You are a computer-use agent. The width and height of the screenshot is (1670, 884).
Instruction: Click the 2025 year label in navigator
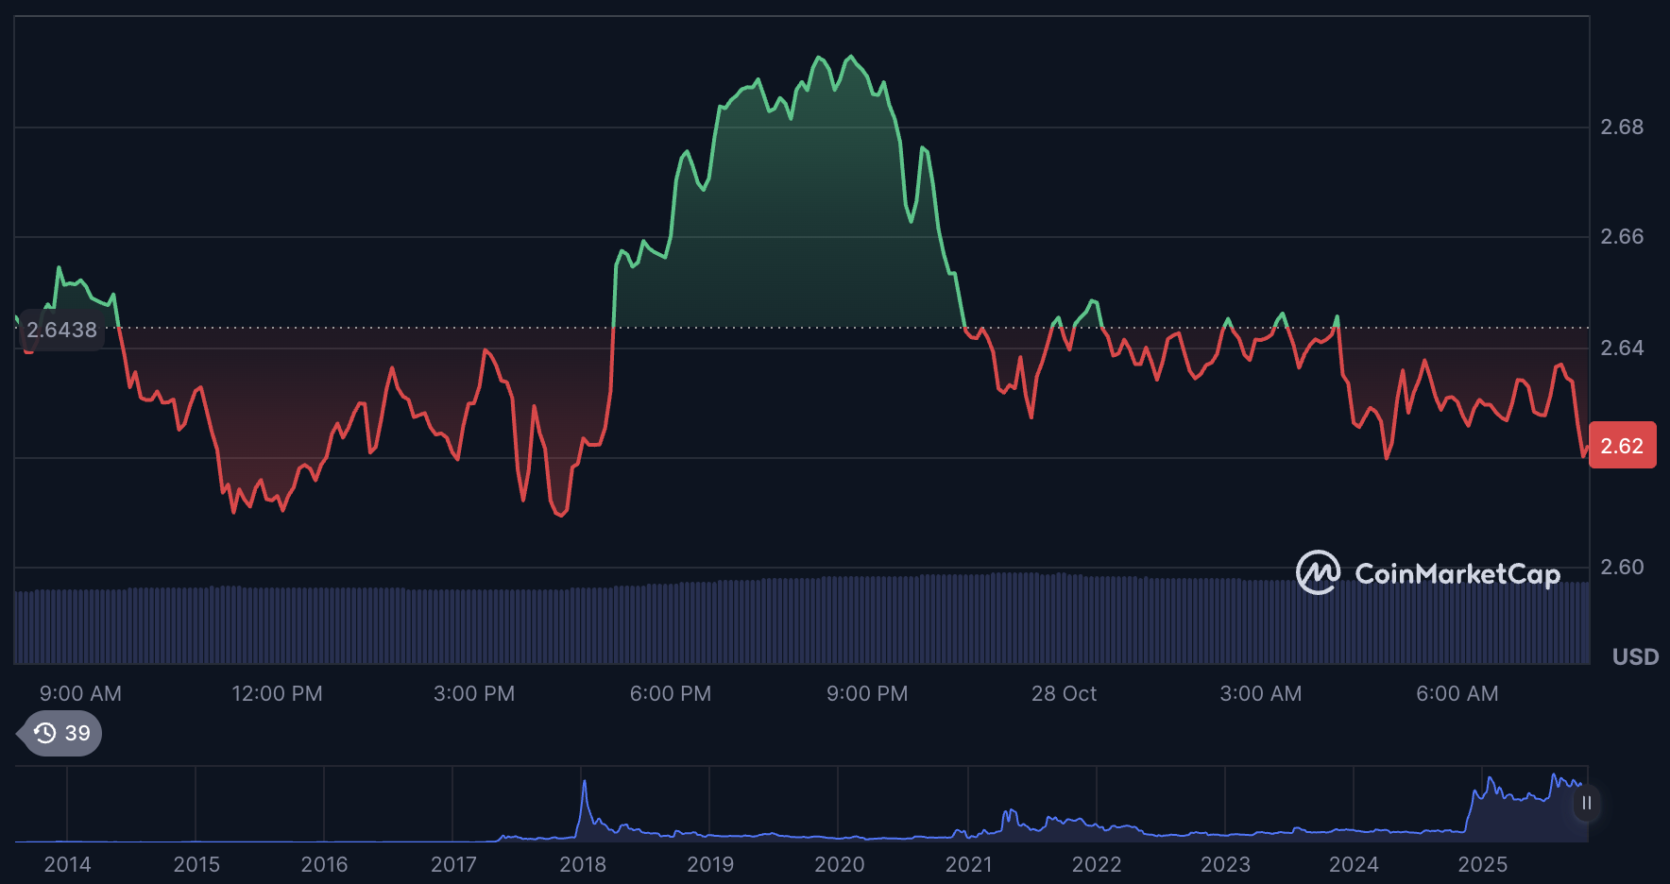click(1482, 864)
